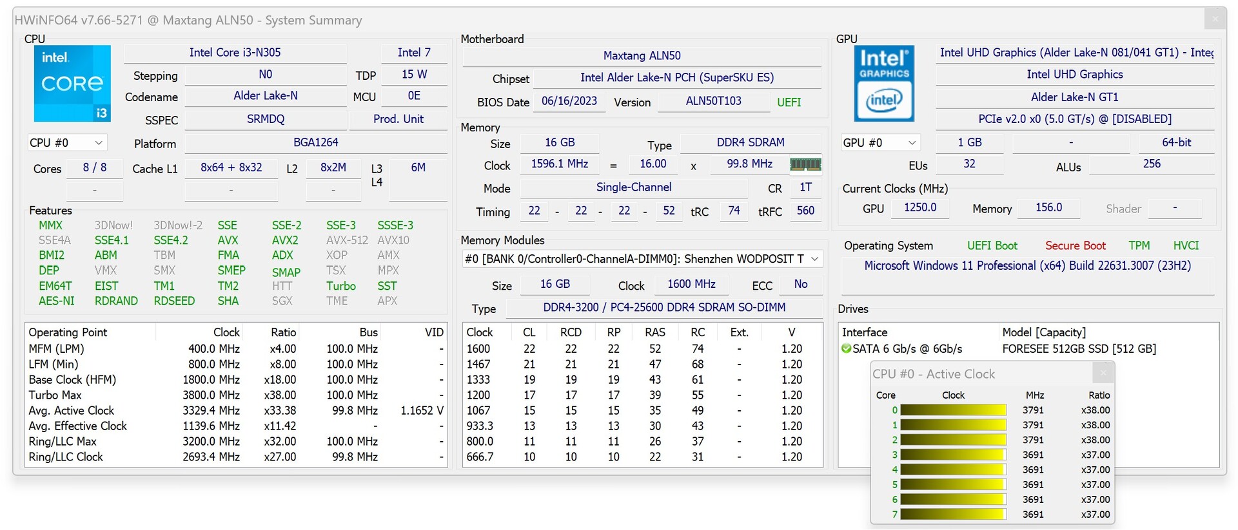
Task: Click core 4 clock bar
Action: (x=953, y=469)
